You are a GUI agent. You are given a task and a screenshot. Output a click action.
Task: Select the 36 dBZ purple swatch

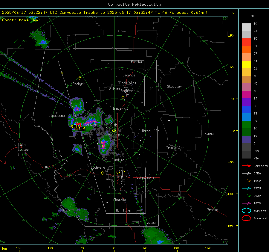coord(246,102)
